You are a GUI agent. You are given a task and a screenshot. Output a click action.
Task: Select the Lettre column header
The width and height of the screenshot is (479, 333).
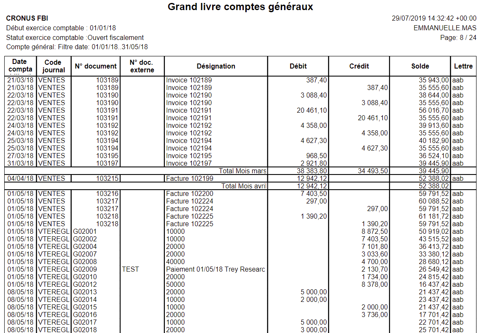pos(463,66)
